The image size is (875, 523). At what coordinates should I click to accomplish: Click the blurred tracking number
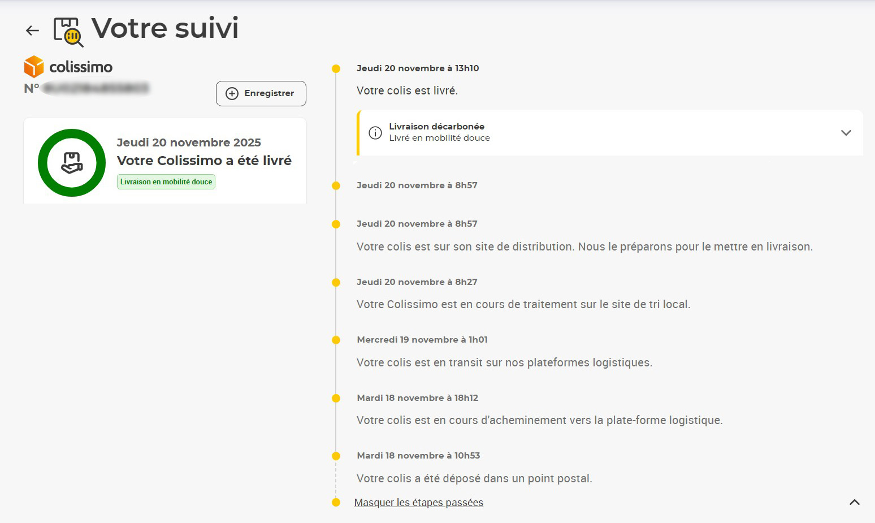coord(96,88)
